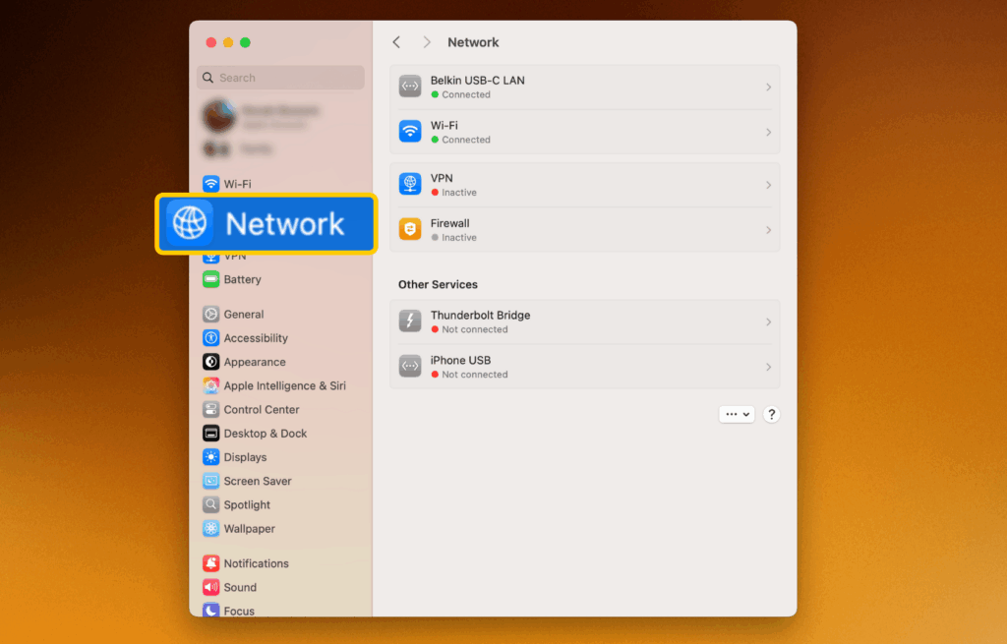The image size is (1007, 644).
Task: Click the help question mark button
Action: pyautogui.click(x=772, y=414)
